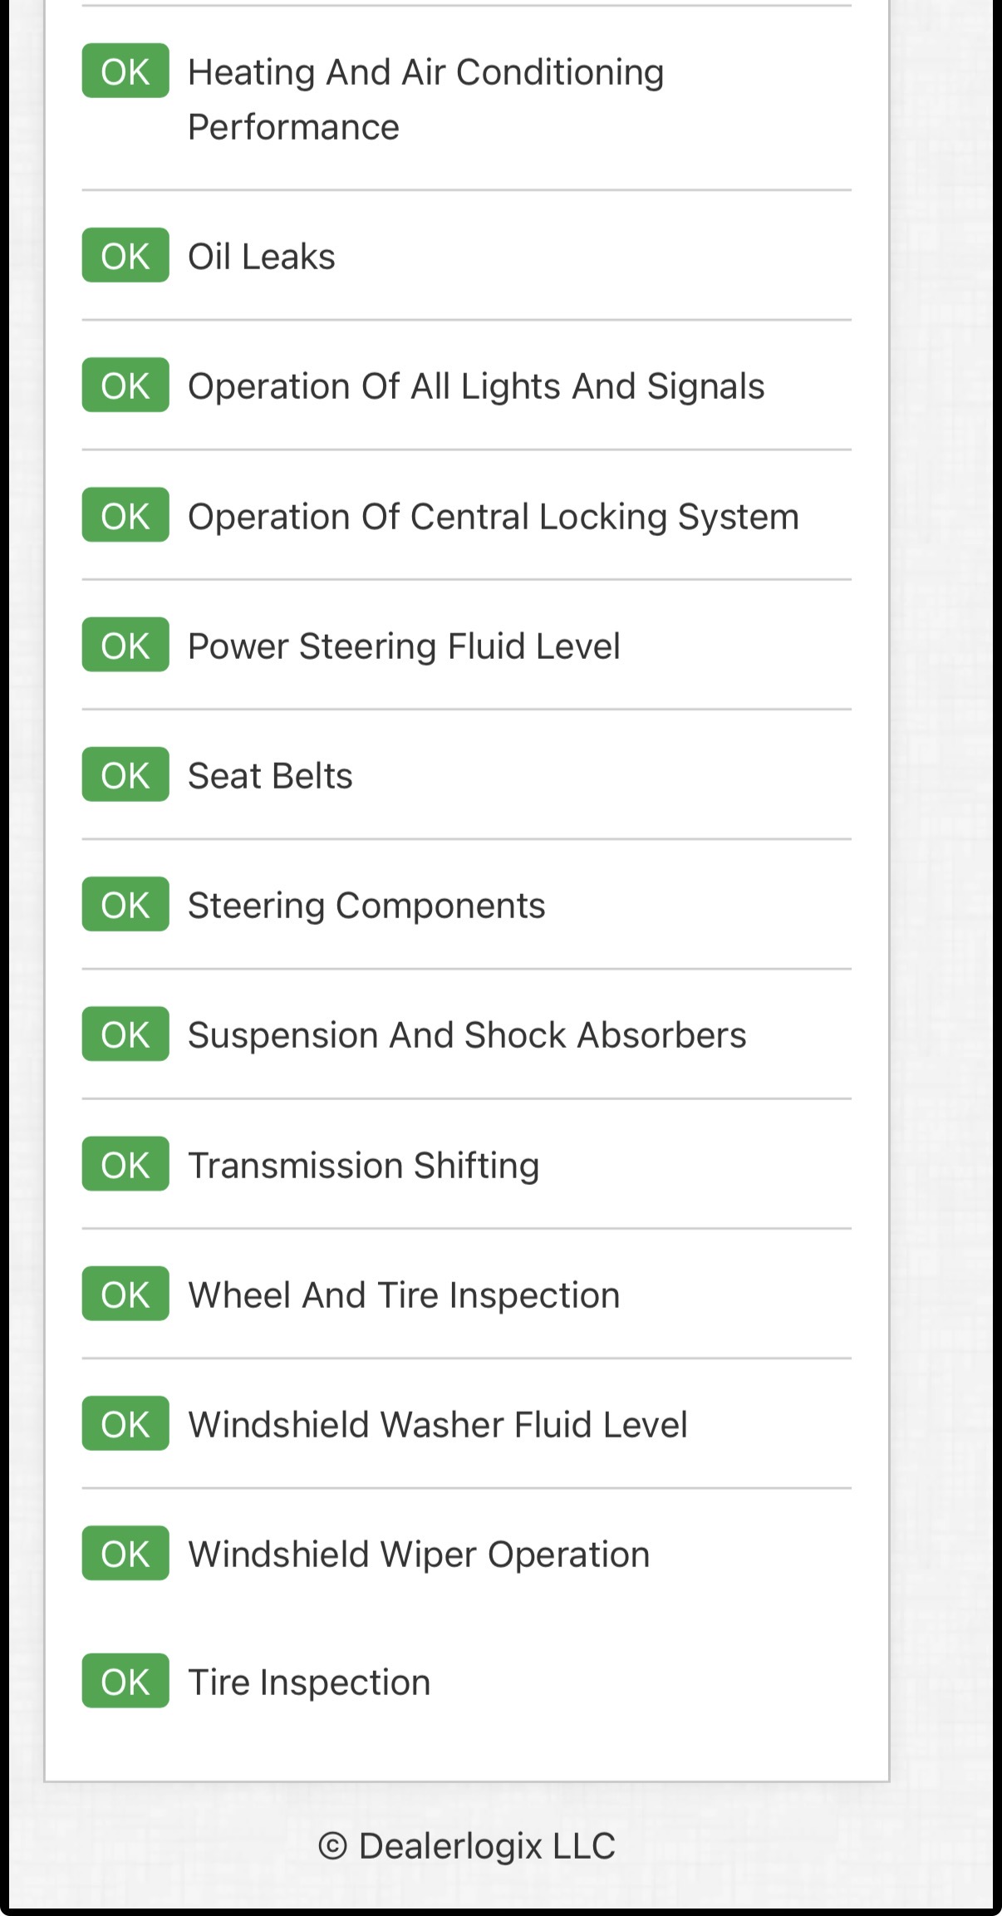This screenshot has width=1002, height=1916.
Task: Click OK badge for Windshield Washer Fluid Level
Action: click(x=125, y=1423)
